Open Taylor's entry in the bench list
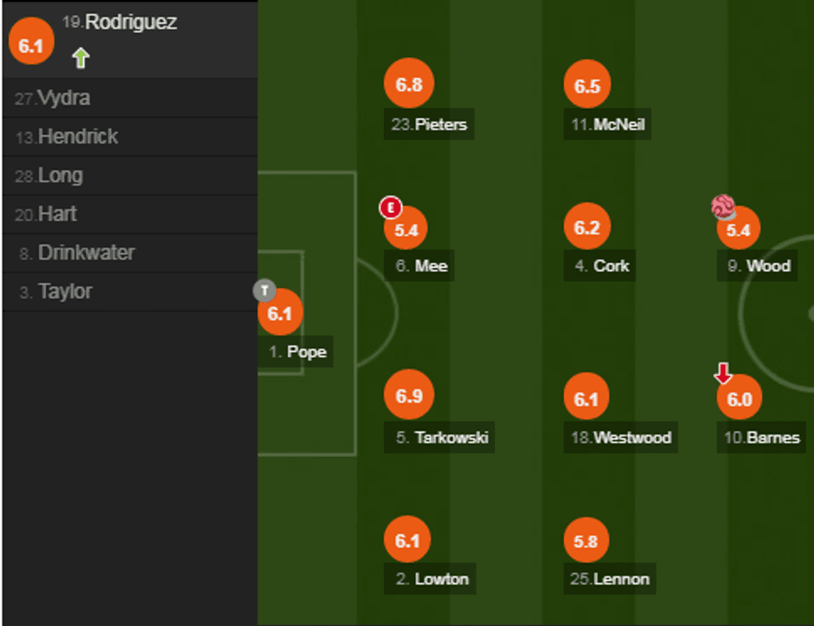The image size is (814, 626). [65, 292]
